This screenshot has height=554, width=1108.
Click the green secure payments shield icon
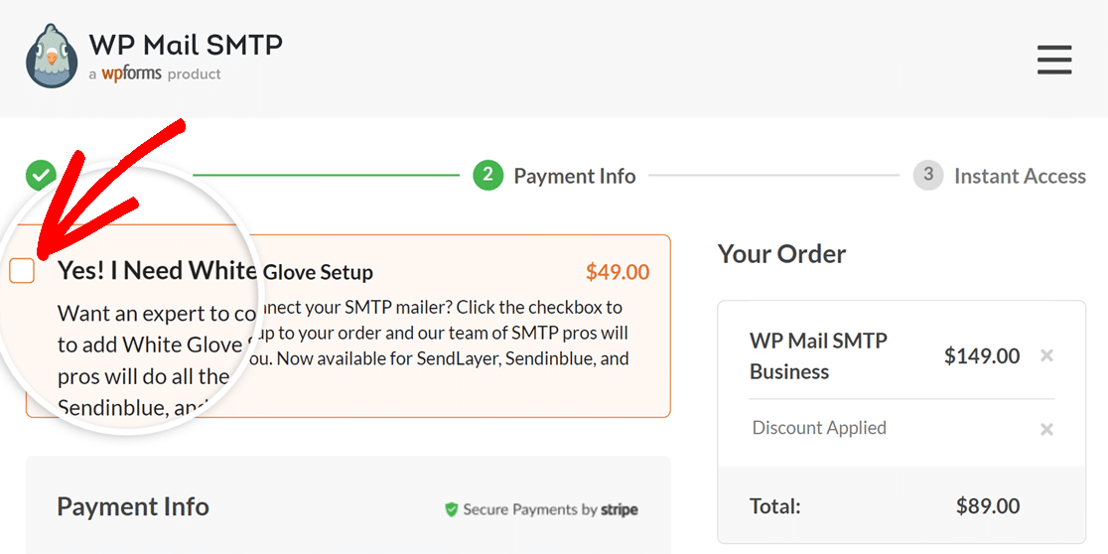(452, 509)
